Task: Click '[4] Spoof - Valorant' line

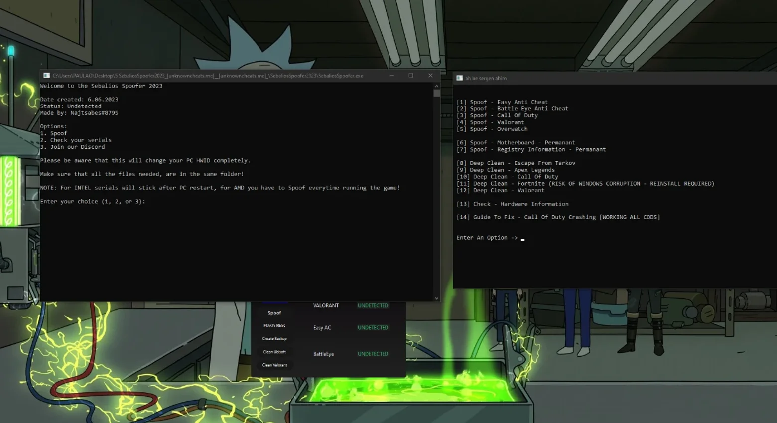Action: [491, 122]
